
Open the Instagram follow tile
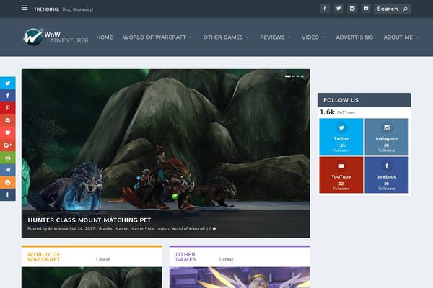387,137
